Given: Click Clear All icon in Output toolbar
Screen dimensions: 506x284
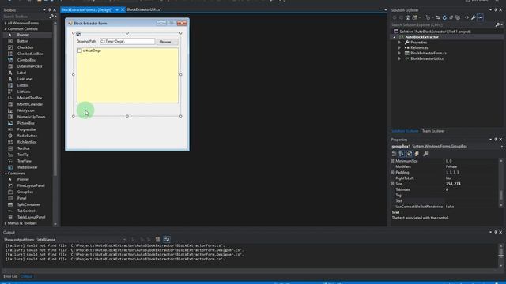Looking at the screenshot, I should coord(157,239).
